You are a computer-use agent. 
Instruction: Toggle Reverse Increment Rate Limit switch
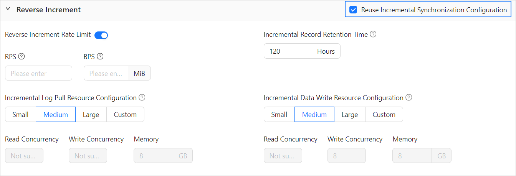(x=101, y=35)
